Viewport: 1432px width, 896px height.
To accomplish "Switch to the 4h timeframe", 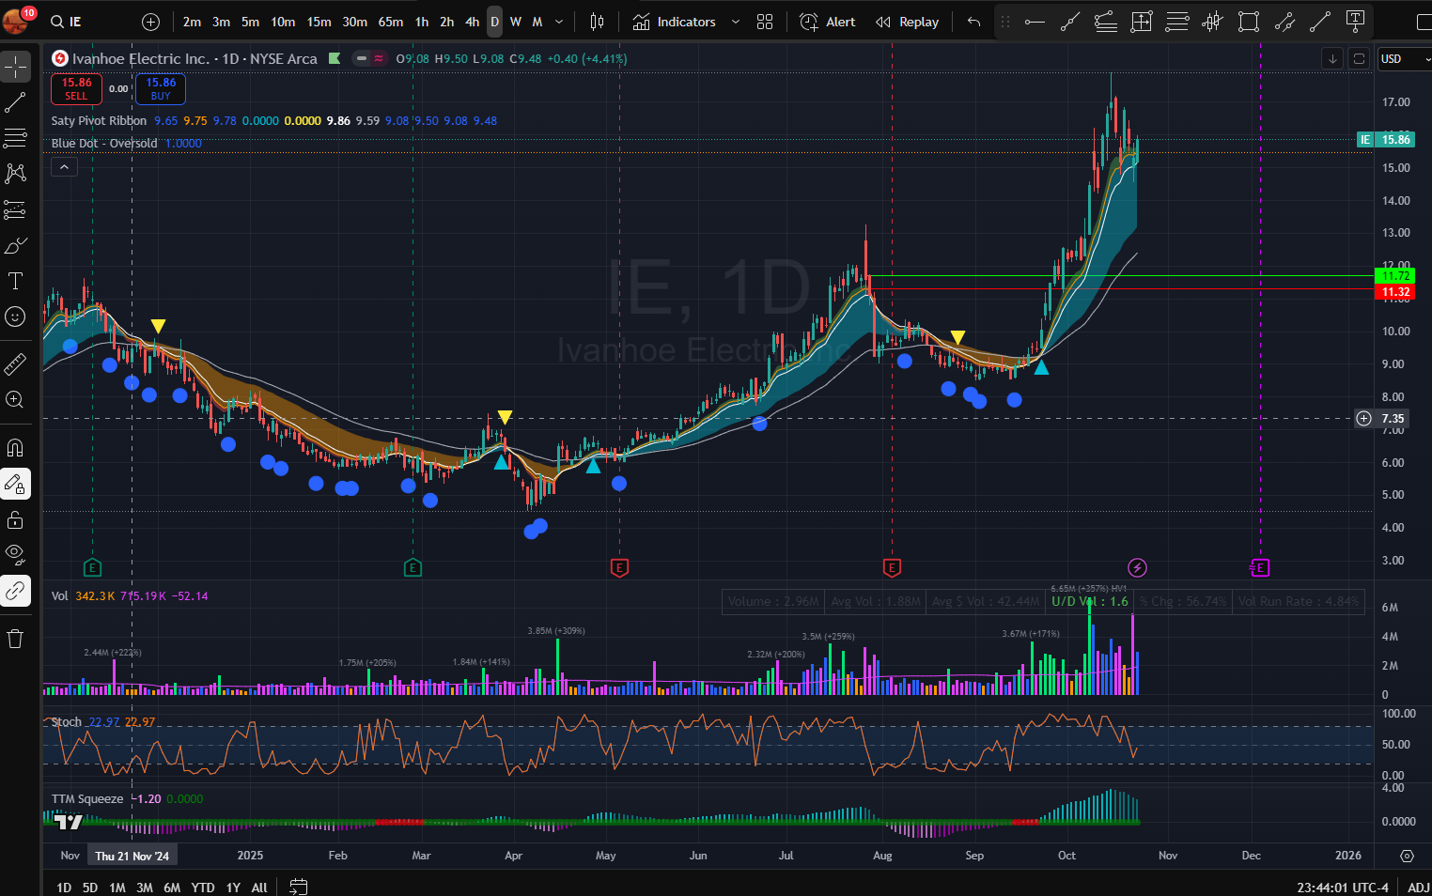I will pyautogui.click(x=472, y=22).
